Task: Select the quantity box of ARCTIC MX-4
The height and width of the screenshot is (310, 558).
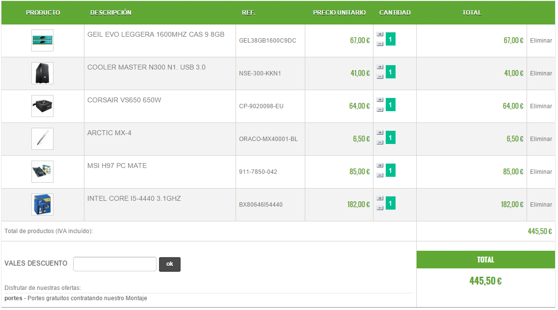Action: tap(390, 138)
